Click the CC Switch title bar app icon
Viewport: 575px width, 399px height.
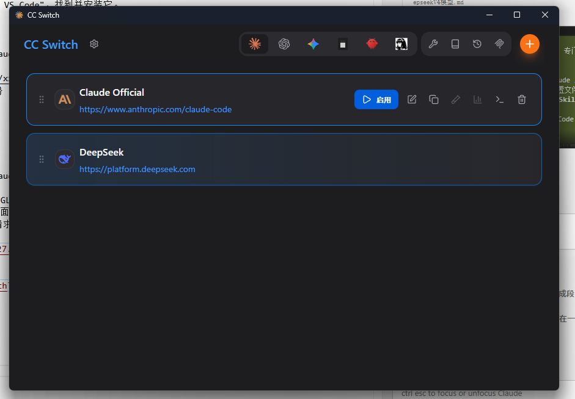point(19,15)
